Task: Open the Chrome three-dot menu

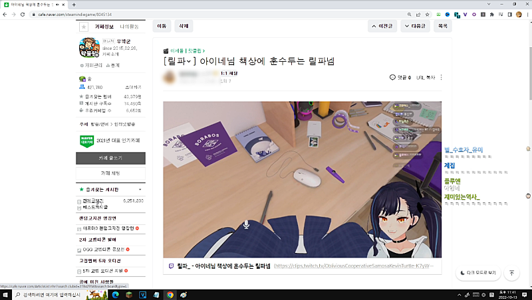Action: (x=527, y=15)
